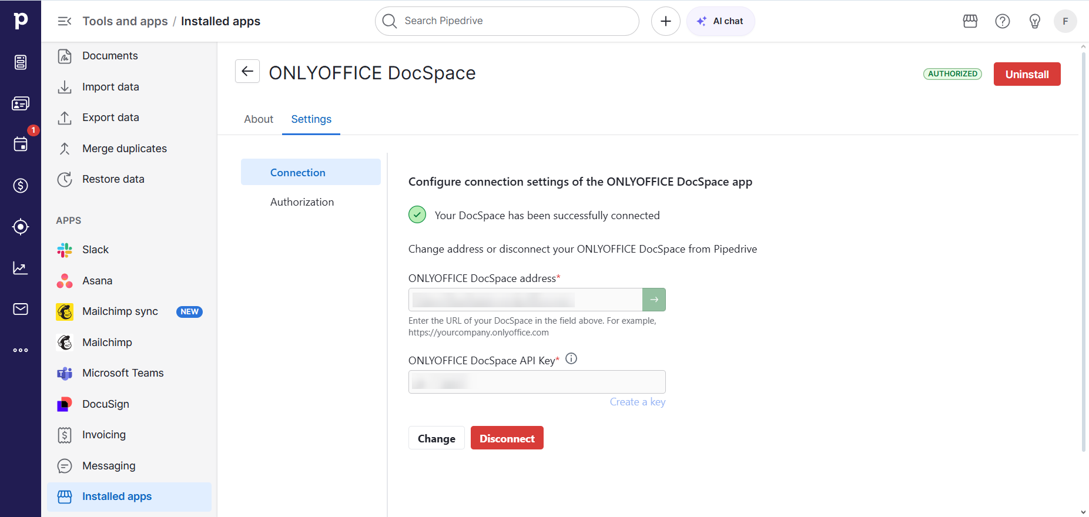Open the user avatar F menu
1089x517 pixels.
click(1065, 21)
